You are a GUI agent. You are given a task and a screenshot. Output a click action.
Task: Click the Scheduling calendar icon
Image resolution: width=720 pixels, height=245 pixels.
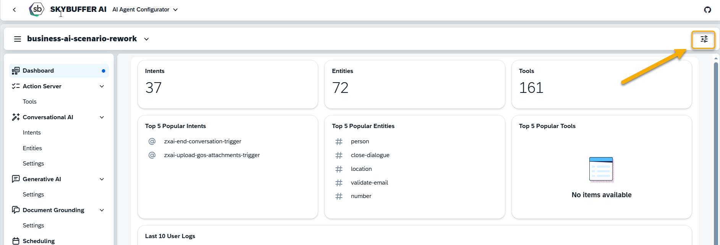tap(16, 241)
